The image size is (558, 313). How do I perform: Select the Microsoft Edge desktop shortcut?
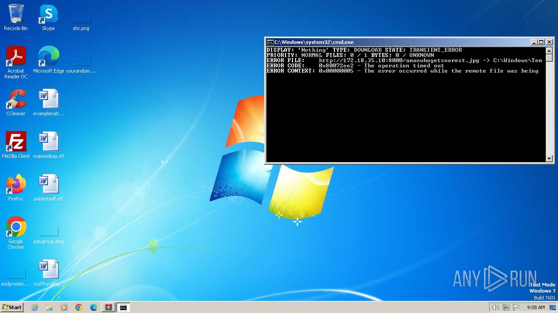[x=48, y=60]
